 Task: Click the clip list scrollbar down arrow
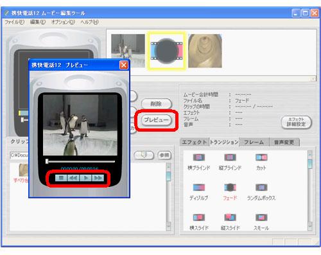(168, 227)
